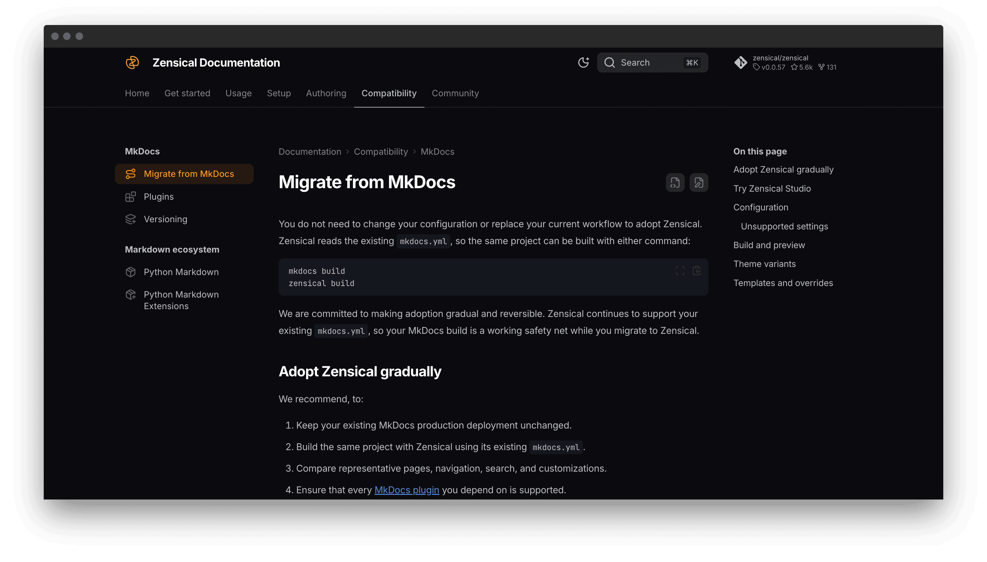Click the git repository icon

pos(741,63)
